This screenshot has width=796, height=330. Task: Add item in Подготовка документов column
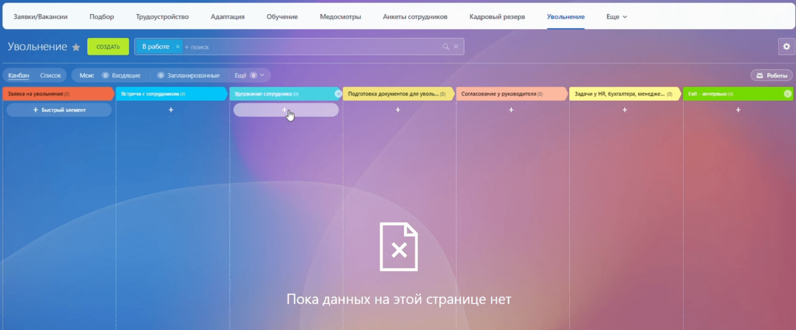point(398,110)
